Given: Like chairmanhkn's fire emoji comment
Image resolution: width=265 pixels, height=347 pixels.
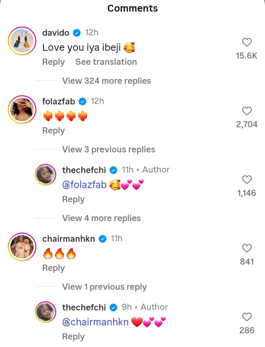Looking at the screenshot, I should tap(247, 248).
